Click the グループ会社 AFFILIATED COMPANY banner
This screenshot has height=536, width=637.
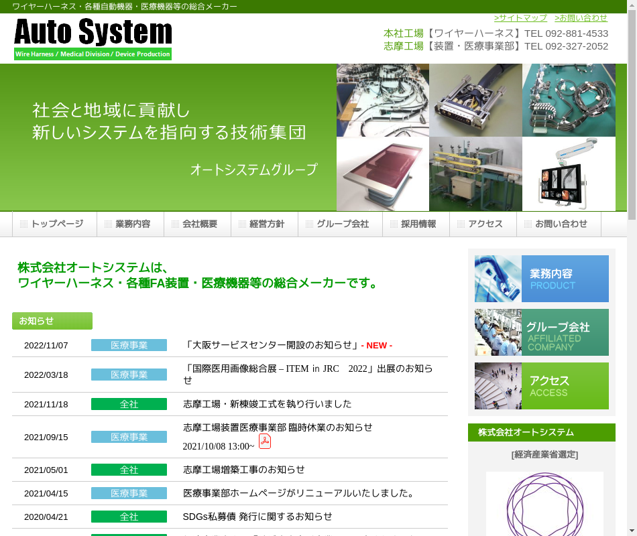[x=542, y=332]
